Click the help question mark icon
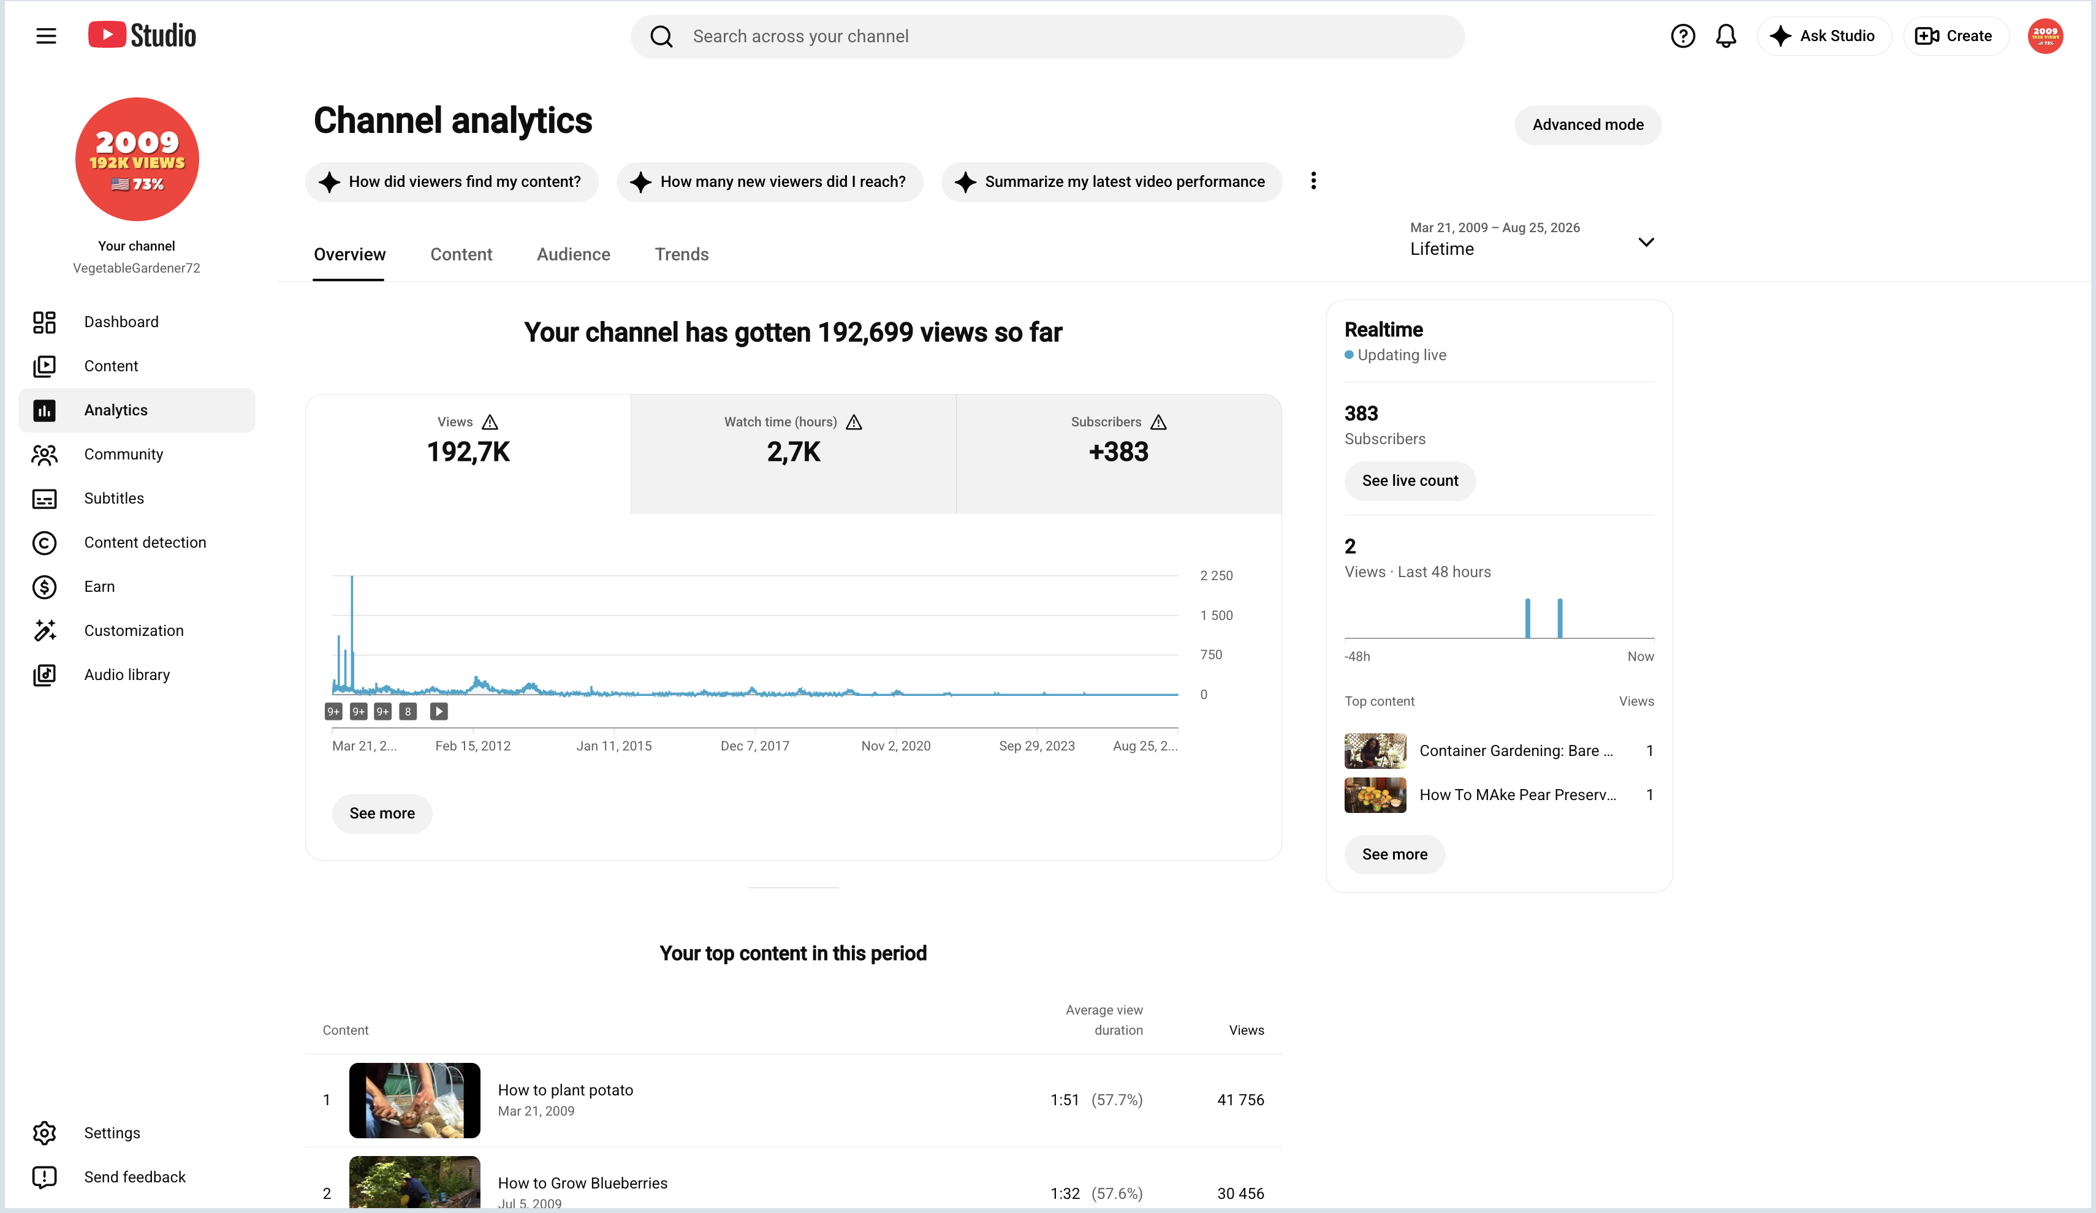Image resolution: width=2096 pixels, height=1213 pixels. coord(1683,36)
